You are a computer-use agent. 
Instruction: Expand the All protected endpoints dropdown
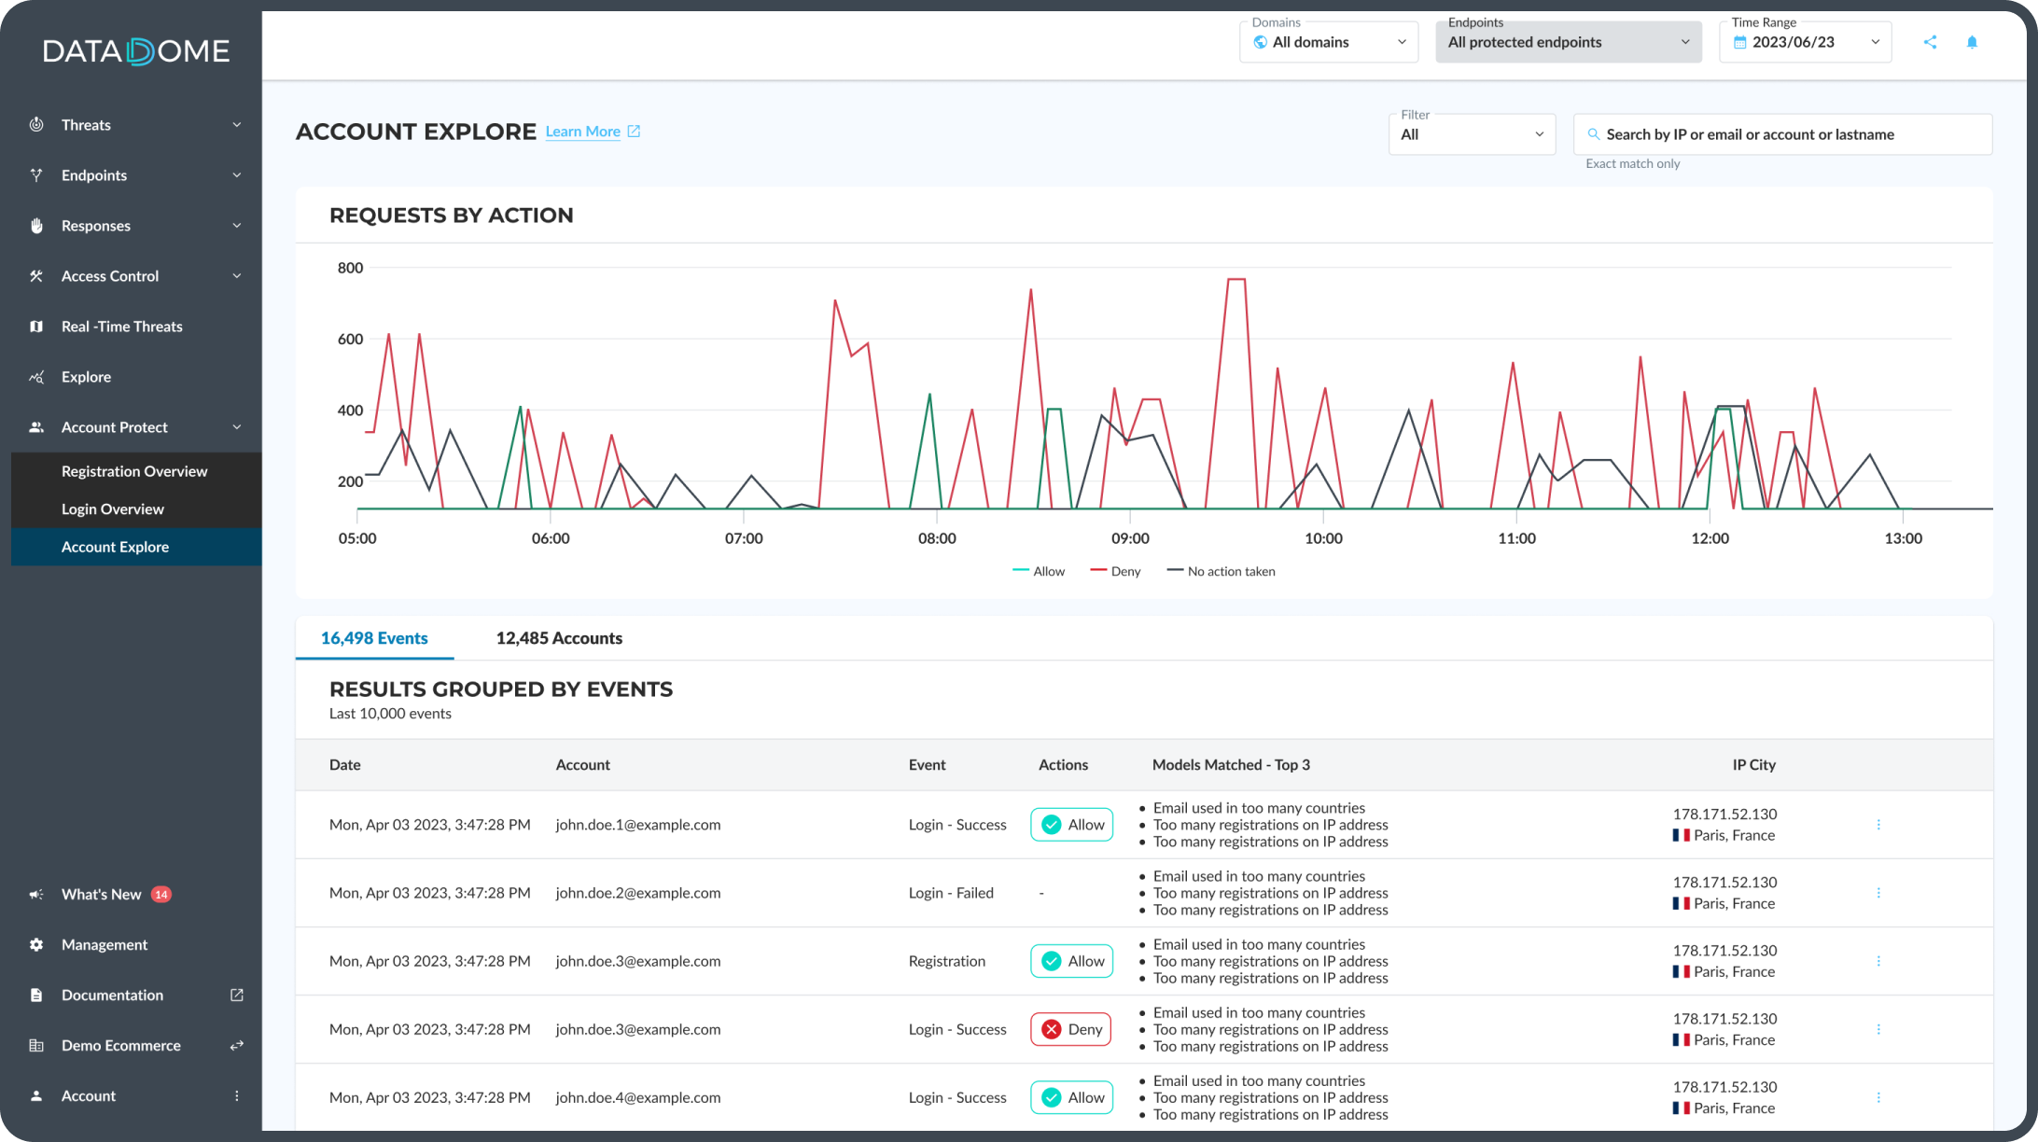[x=1568, y=41]
